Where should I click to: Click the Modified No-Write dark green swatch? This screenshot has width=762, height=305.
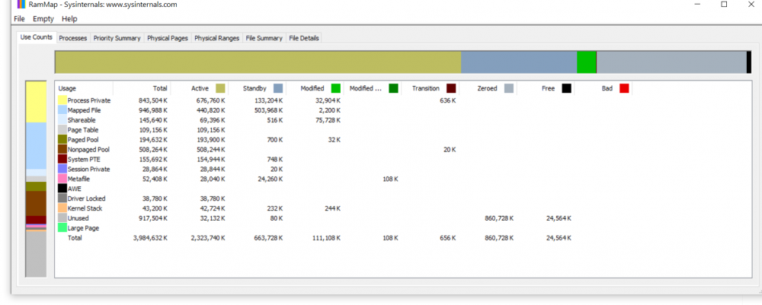point(393,88)
